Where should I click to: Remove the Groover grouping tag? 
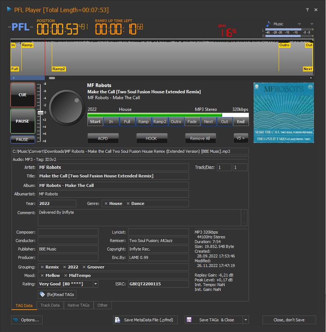(x=84, y=267)
